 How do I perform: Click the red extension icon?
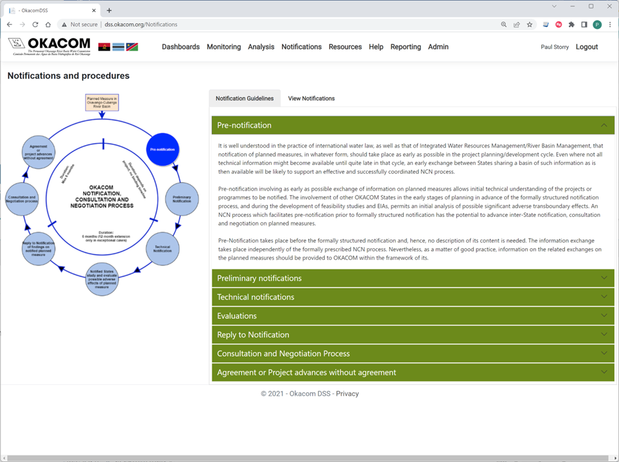coord(559,24)
